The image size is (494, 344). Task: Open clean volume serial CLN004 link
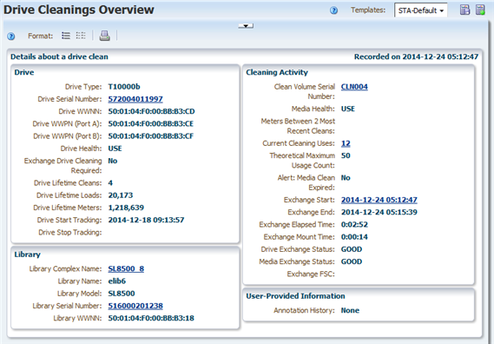(x=354, y=87)
